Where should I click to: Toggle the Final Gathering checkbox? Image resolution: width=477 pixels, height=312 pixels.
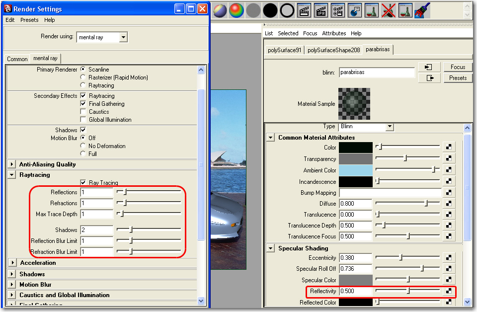[83, 103]
